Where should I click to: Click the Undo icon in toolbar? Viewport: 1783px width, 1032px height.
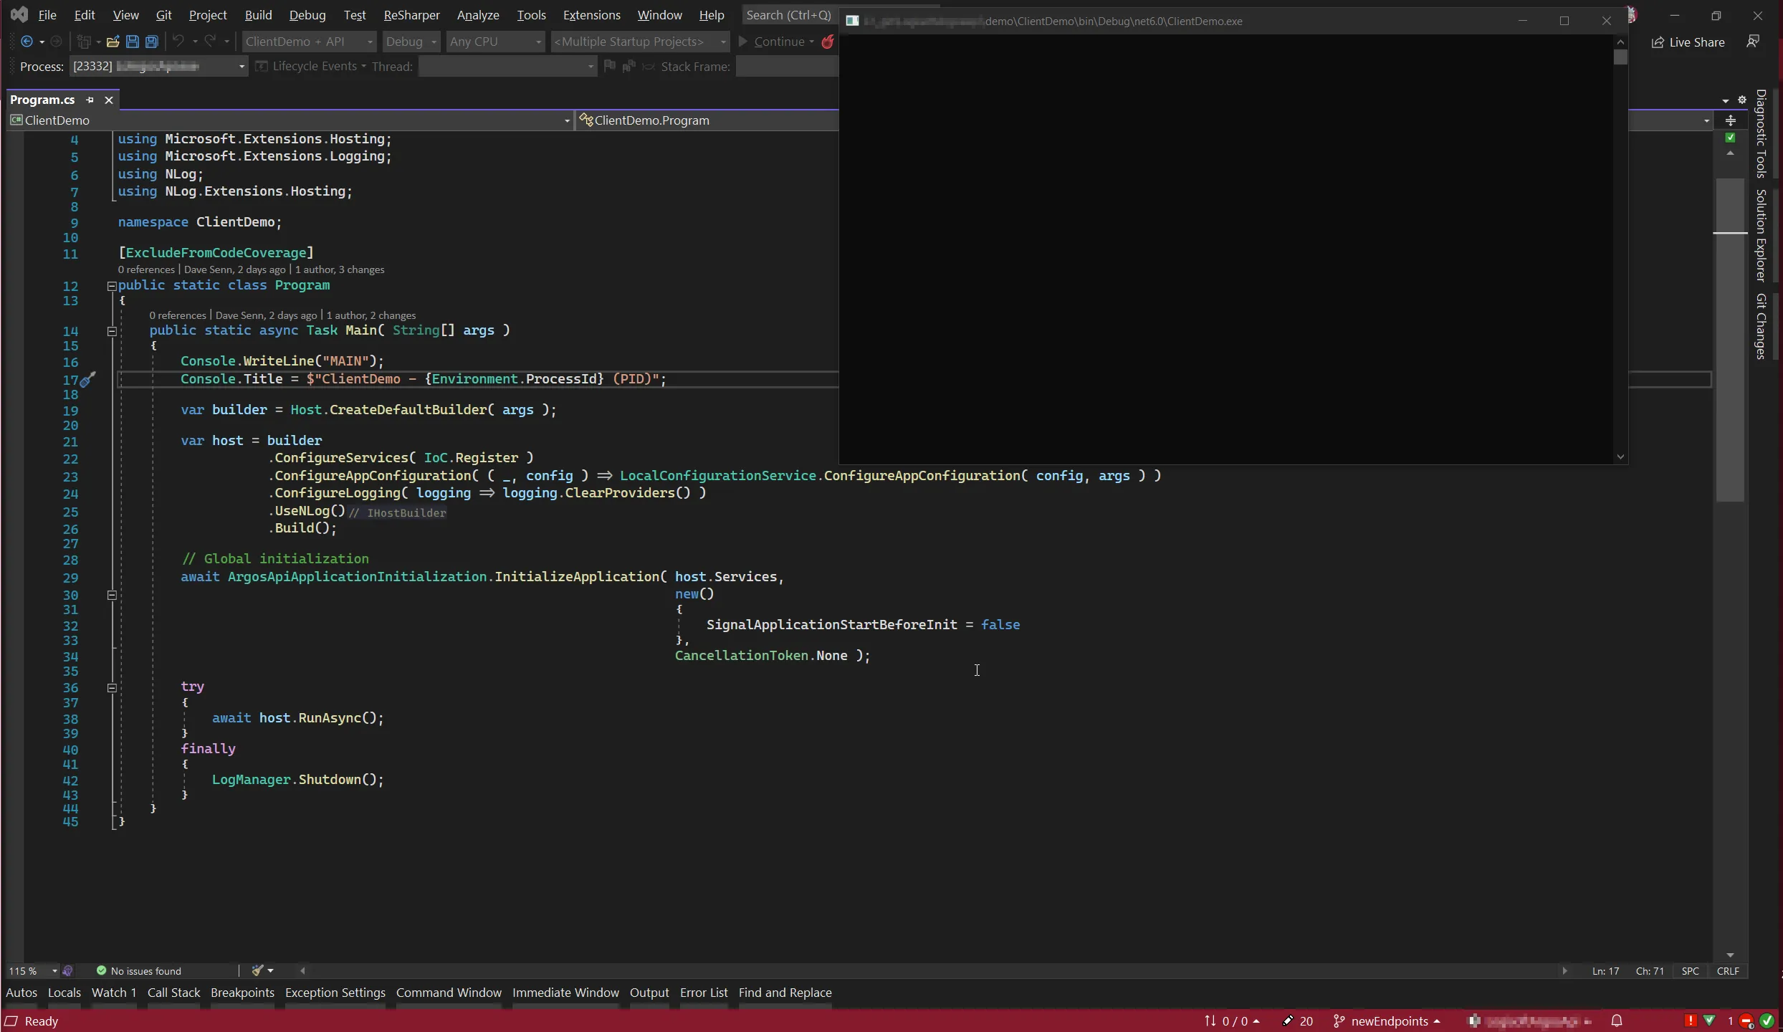178,42
